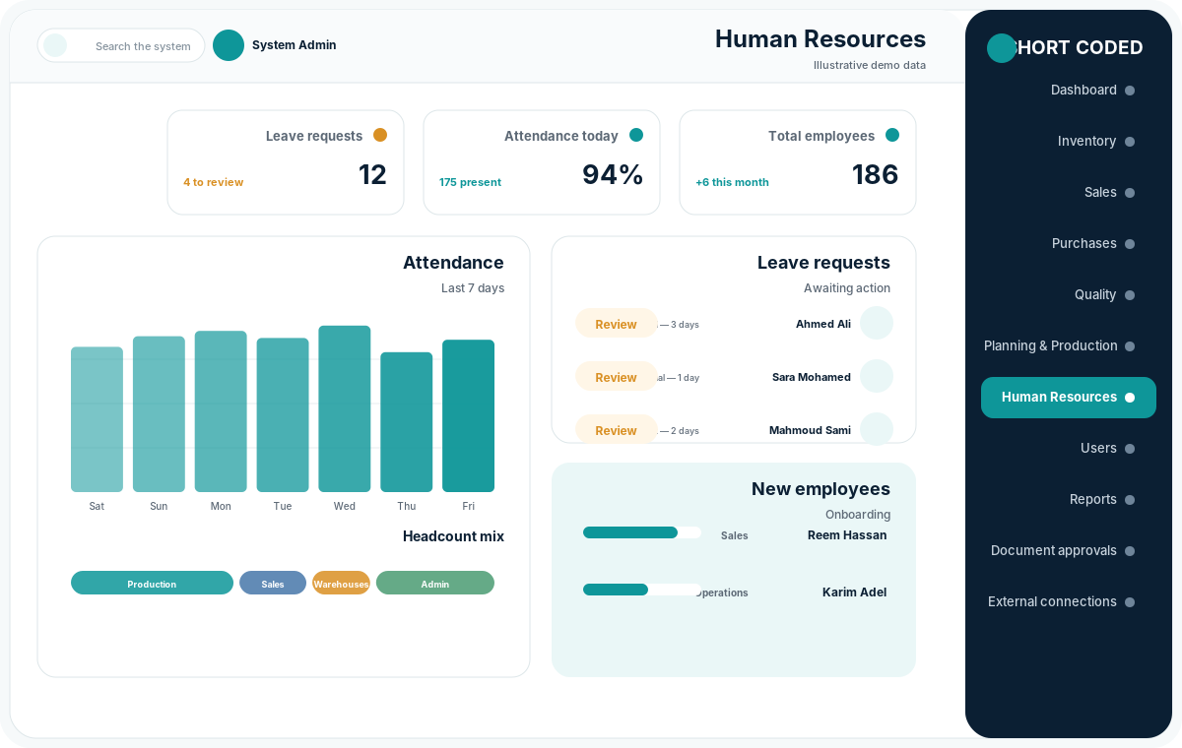The height and width of the screenshot is (748, 1182).
Task: Select the Wed attendance bar
Action: pyautogui.click(x=345, y=408)
